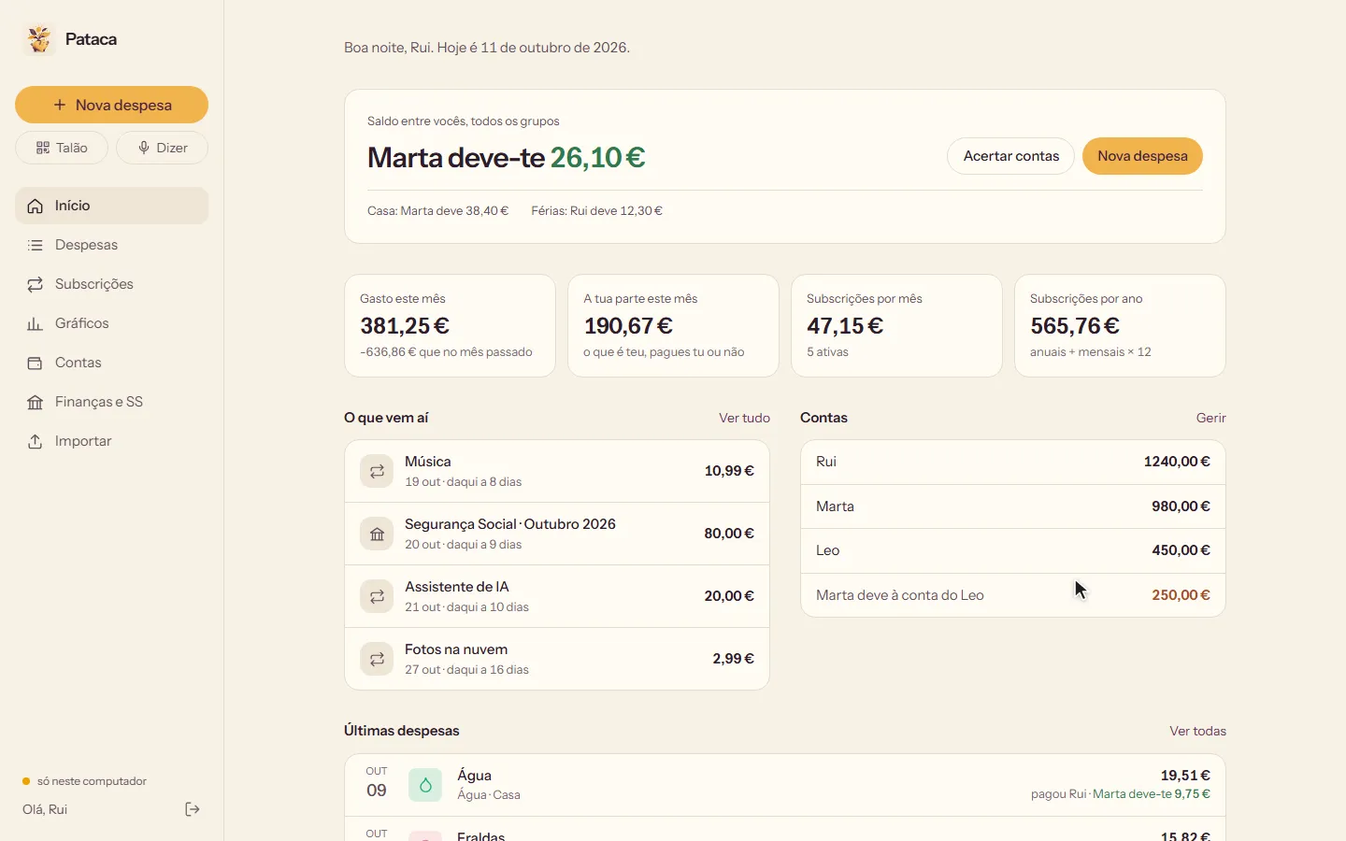Select the Leo account row
The image size is (1346, 841).
pos(1013,550)
